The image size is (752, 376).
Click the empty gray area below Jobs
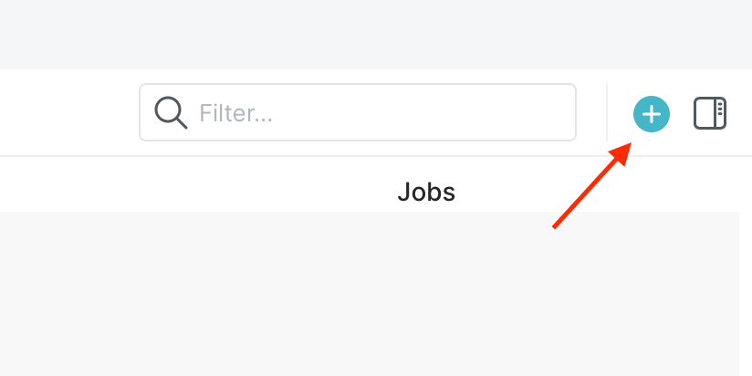(365, 292)
